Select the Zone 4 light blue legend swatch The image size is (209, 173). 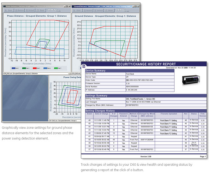pyautogui.click(x=45, y=68)
